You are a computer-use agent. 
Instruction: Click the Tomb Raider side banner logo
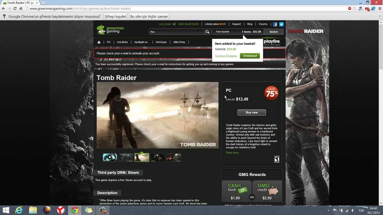[x=306, y=31]
